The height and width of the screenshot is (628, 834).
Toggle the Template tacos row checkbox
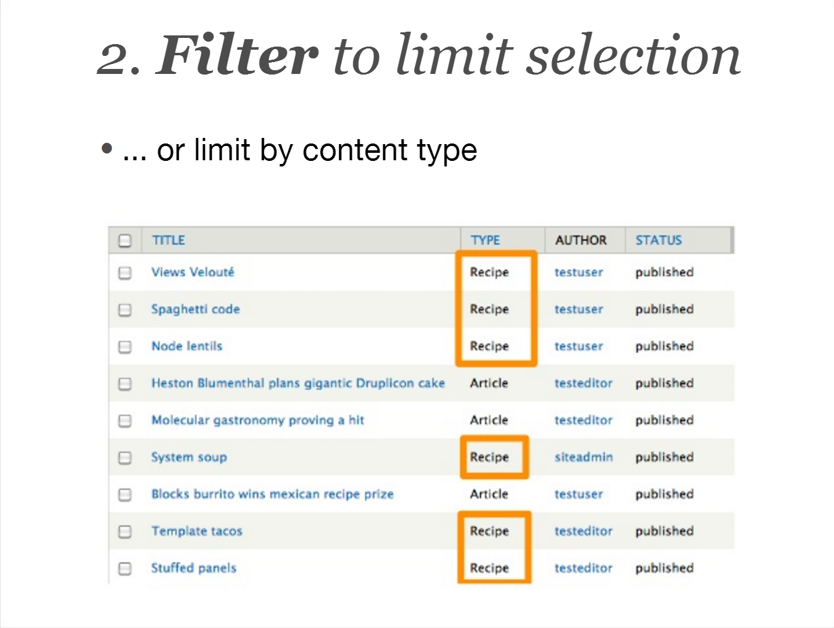[x=125, y=532]
